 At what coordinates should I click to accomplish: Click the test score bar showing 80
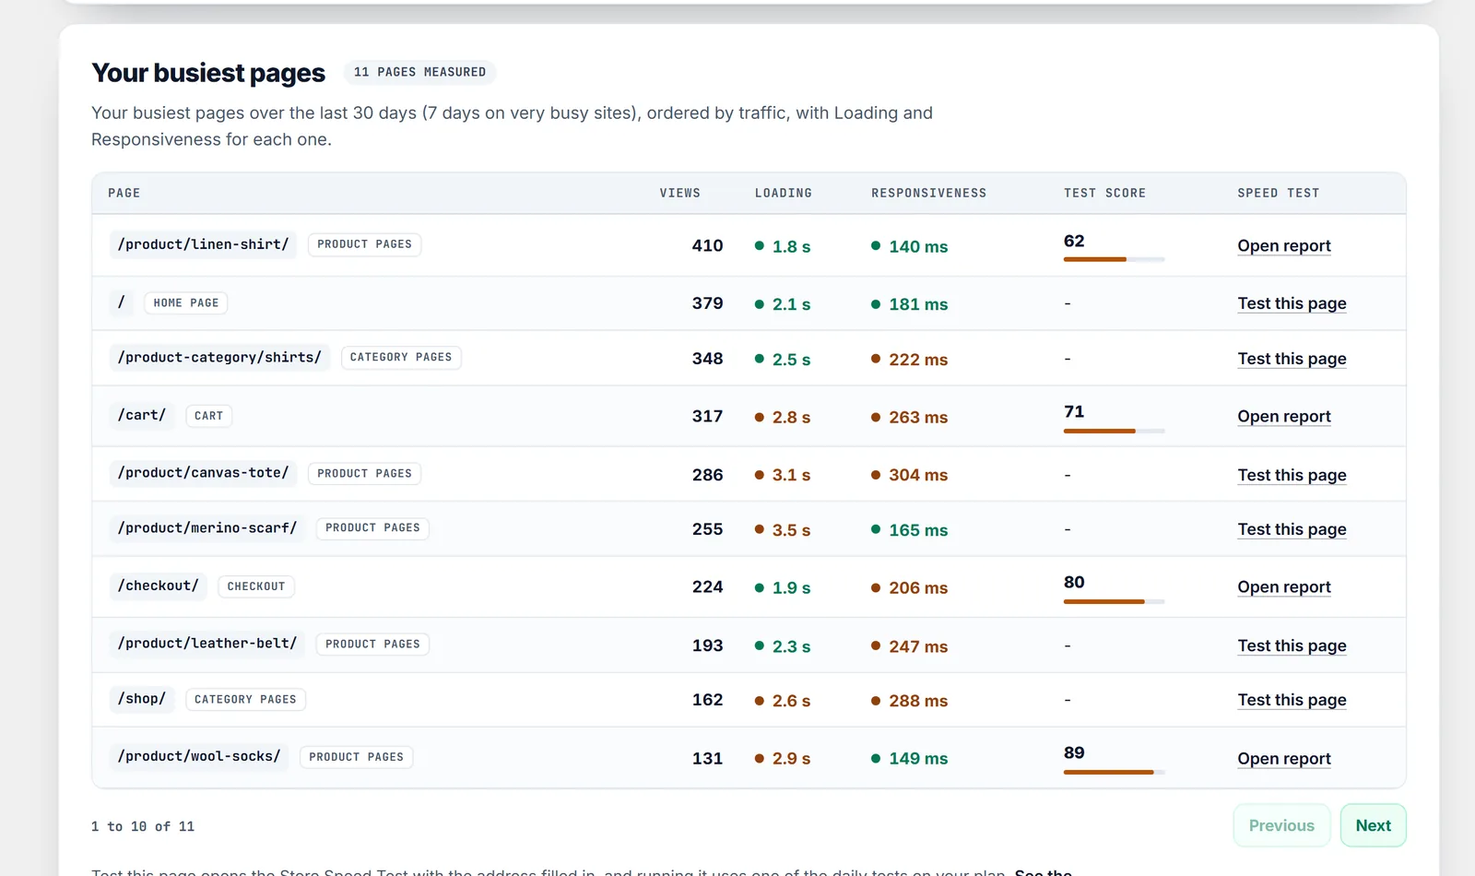(1114, 601)
